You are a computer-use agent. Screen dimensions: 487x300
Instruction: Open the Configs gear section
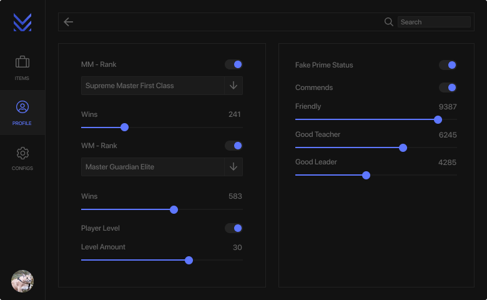[x=22, y=153]
